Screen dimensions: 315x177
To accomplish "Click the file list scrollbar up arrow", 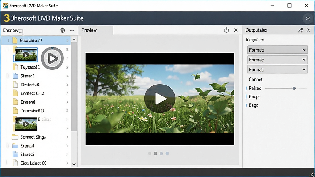I will tap(74, 39).
